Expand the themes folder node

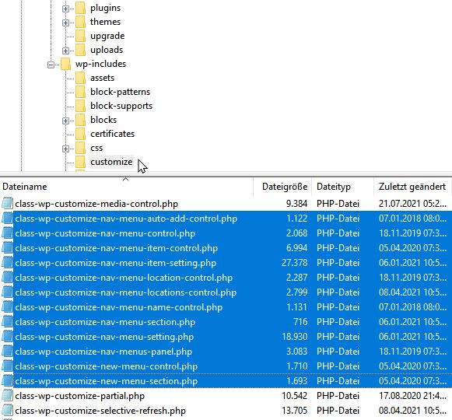click(x=65, y=23)
